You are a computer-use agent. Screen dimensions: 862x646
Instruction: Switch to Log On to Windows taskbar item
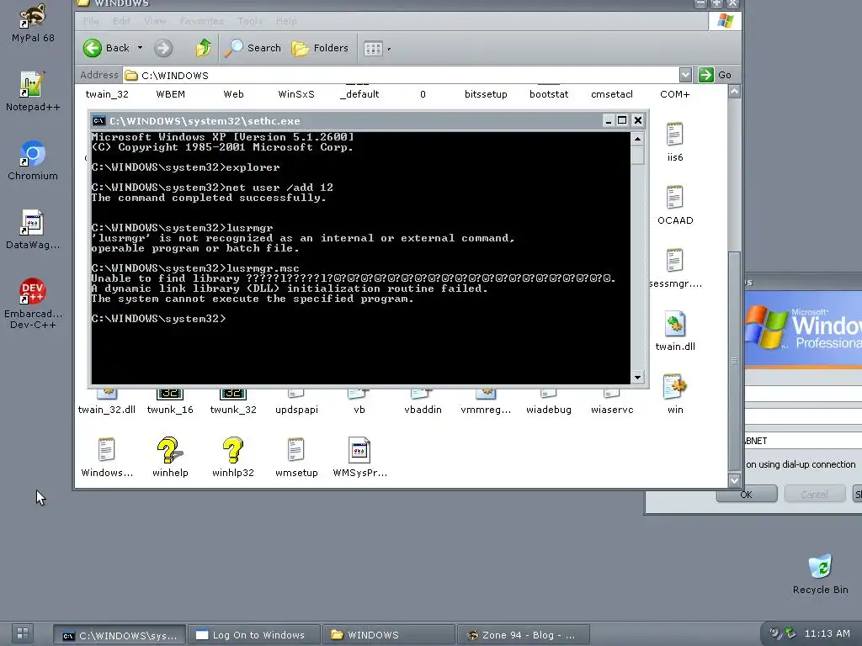(254, 635)
